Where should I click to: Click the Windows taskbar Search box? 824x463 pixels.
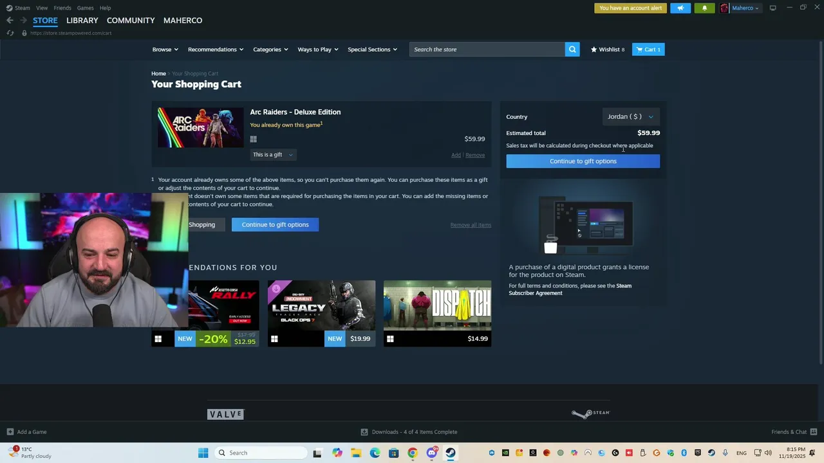[261, 453]
